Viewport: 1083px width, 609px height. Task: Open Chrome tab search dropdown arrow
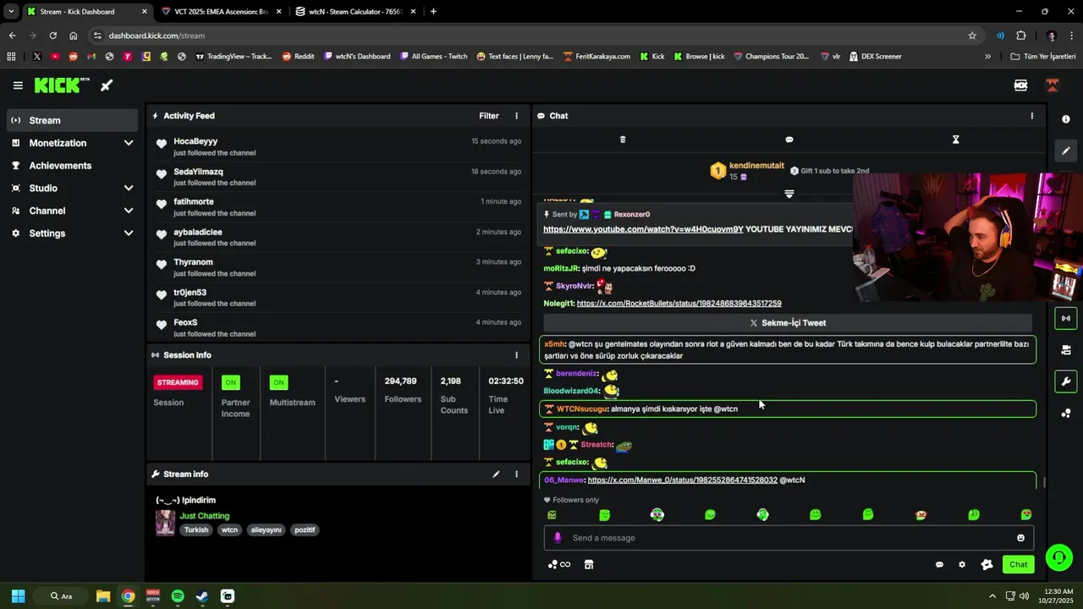click(11, 12)
